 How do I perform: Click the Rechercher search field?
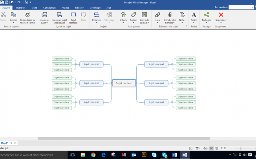coord(241,7)
